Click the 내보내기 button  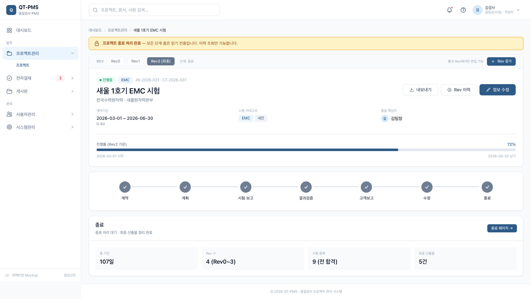[x=420, y=90]
